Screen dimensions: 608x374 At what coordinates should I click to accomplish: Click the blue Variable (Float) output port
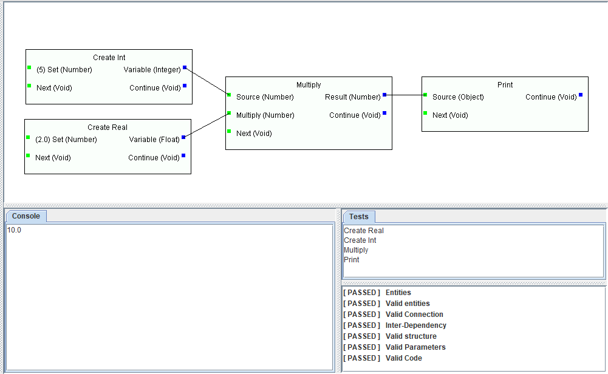click(x=183, y=137)
